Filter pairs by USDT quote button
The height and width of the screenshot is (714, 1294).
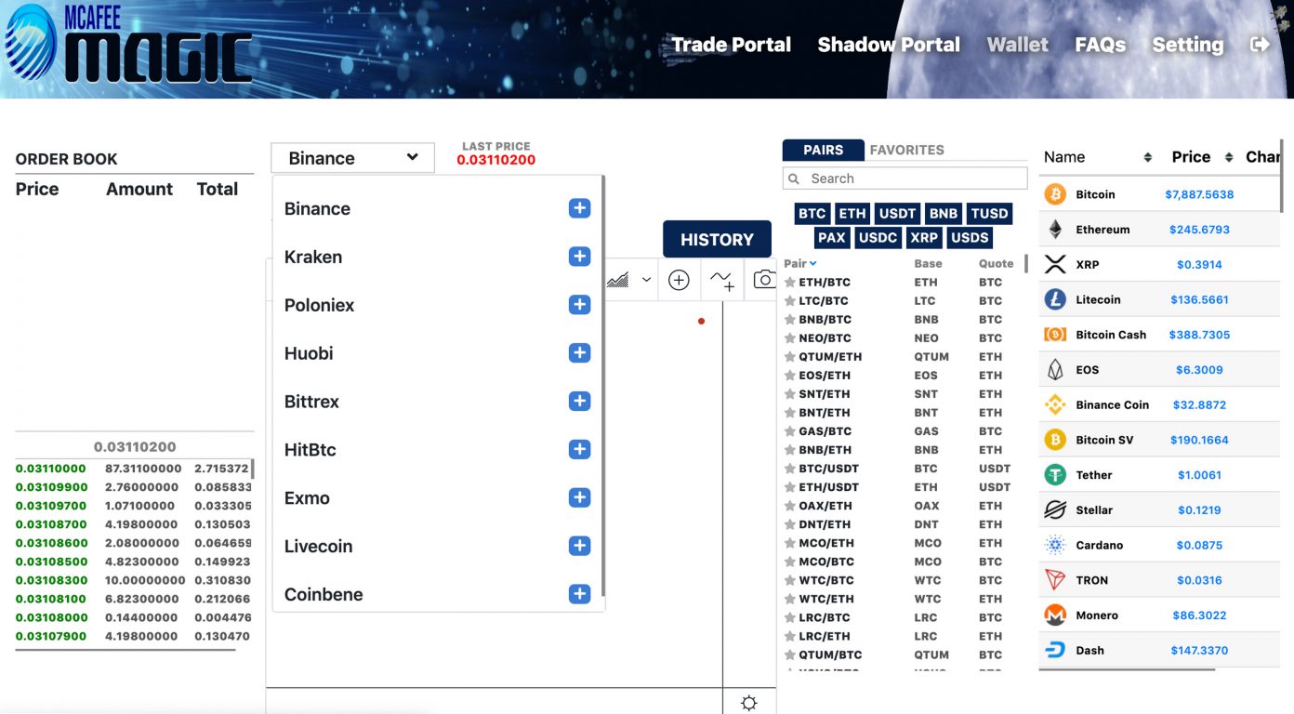(x=896, y=214)
